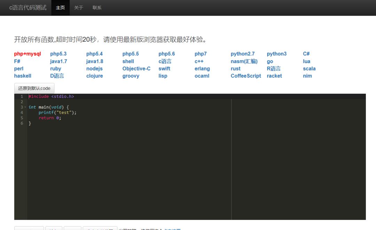Pick the nodejs language link
Screen dimensions: 376x230
click(x=94, y=69)
